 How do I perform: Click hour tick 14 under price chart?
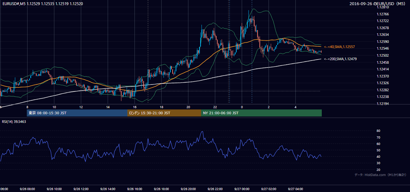click(x=108, y=107)
